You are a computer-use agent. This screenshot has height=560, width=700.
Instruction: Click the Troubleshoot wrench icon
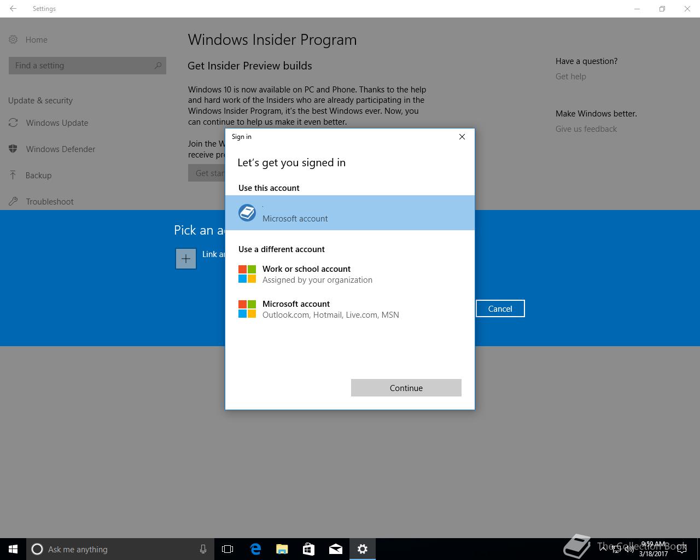[13, 201]
